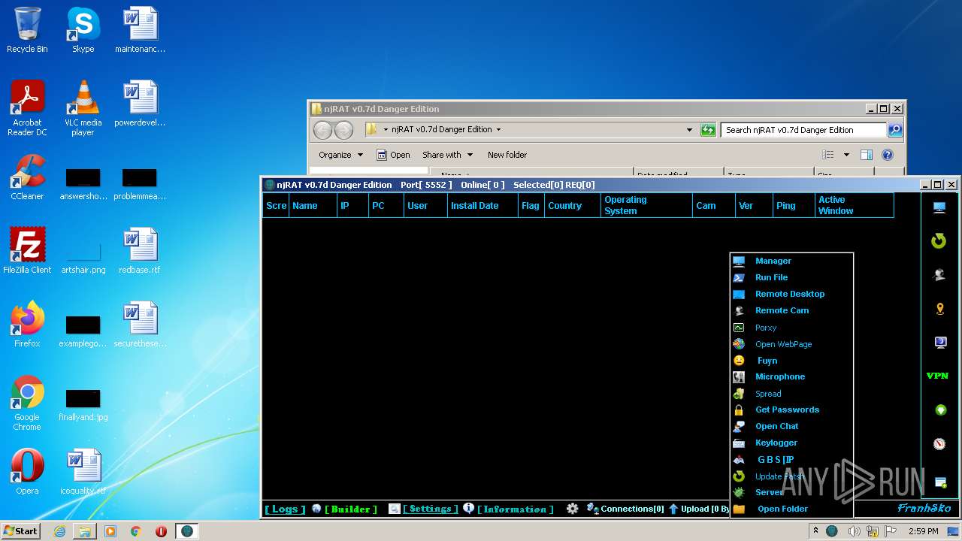Click the globe icon beside Builder
The image size is (962, 541).
[316, 509]
